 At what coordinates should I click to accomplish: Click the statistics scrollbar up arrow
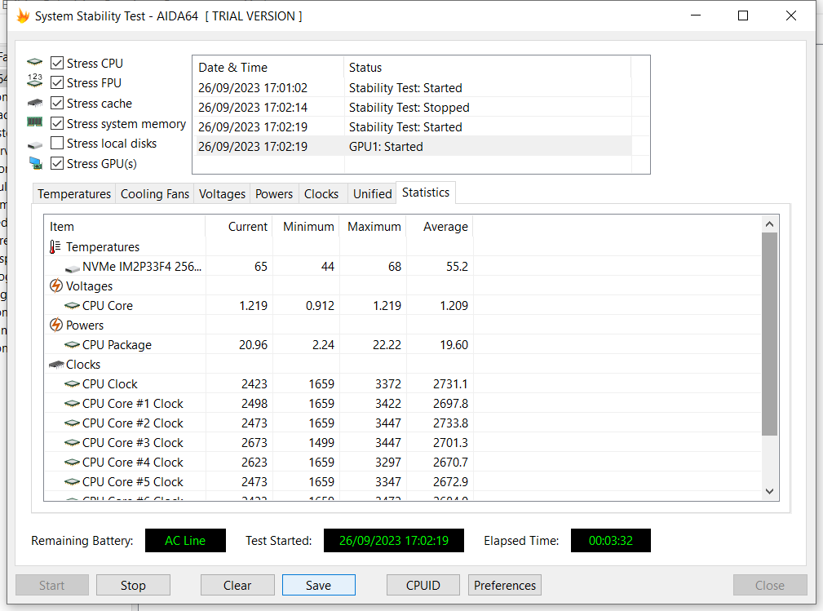[x=769, y=224]
